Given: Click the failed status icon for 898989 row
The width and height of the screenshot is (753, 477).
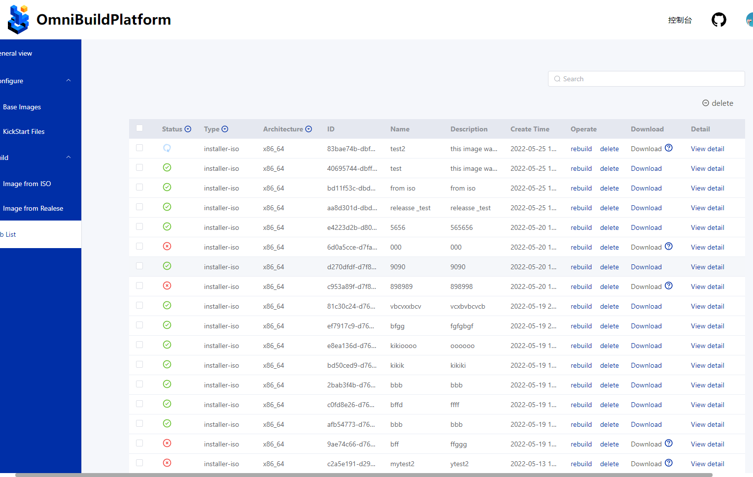Looking at the screenshot, I should [x=167, y=286].
